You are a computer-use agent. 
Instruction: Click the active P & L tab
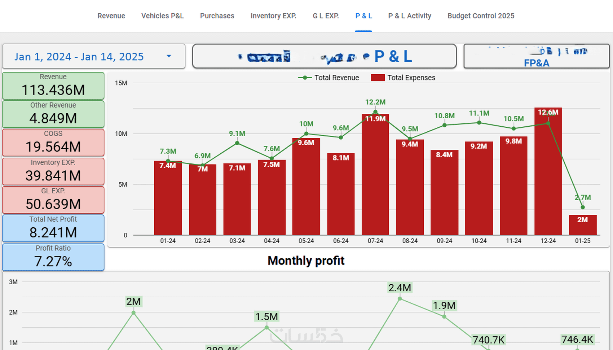click(x=363, y=16)
